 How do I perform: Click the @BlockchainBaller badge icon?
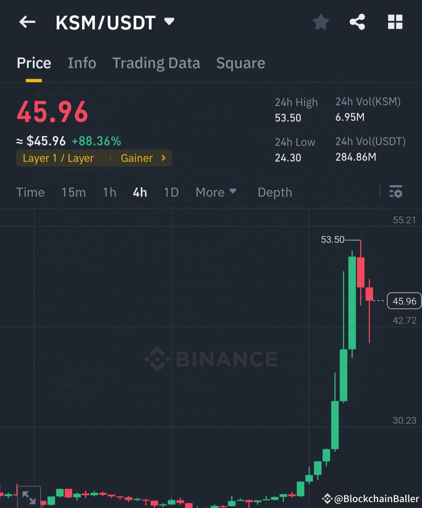pos(327,499)
